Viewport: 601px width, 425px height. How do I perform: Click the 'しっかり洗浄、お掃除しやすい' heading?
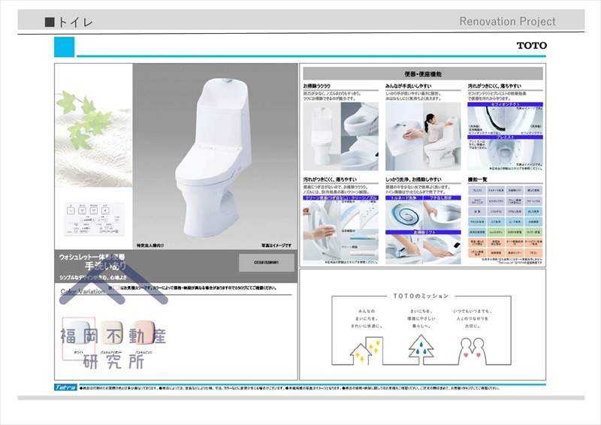point(413,179)
